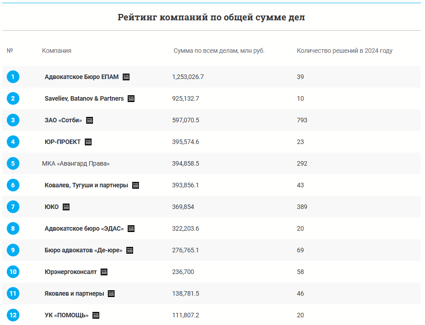Select the decisions count 292

pos(302,163)
